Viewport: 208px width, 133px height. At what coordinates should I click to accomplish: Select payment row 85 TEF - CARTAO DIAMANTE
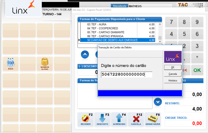[117, 32]
